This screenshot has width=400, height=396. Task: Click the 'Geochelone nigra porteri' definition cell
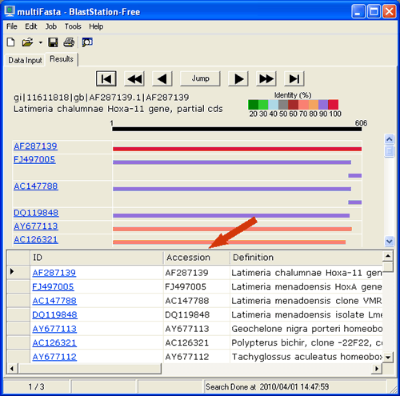click(x=306, y=329)
